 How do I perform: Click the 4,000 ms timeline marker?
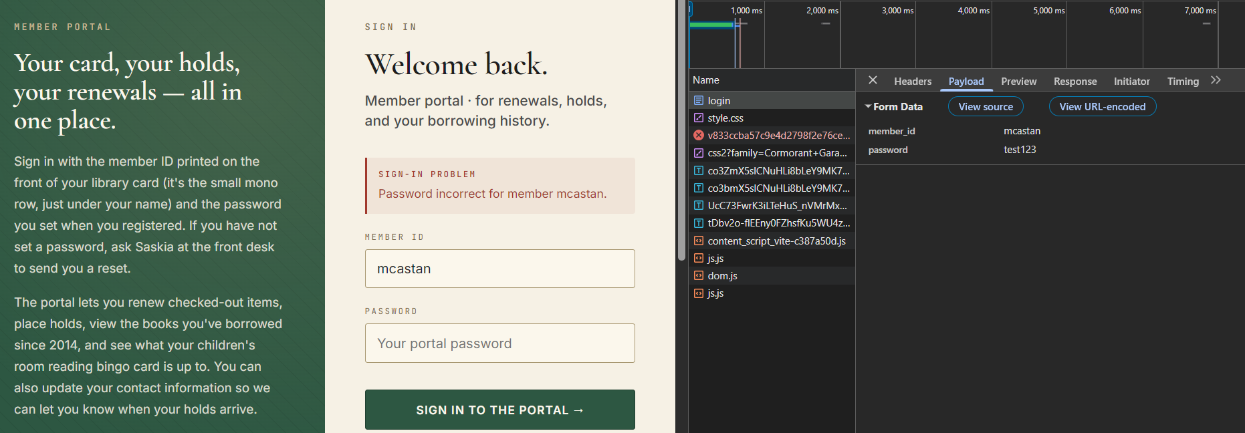(973, 10)
